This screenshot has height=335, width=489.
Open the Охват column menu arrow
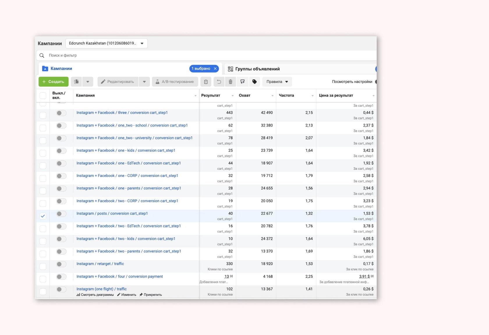272,96
